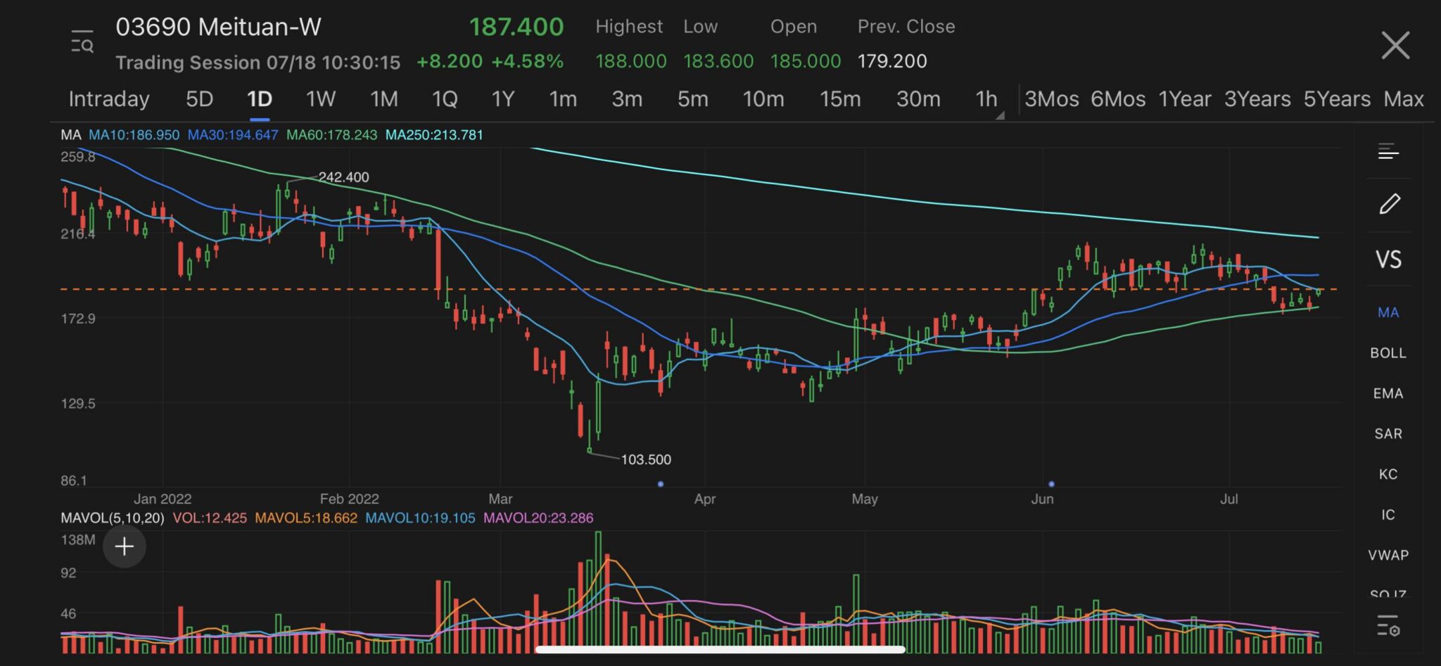1441x666 pixels.
Task: Toggle the IC indicator
Action: point(1388,515)
